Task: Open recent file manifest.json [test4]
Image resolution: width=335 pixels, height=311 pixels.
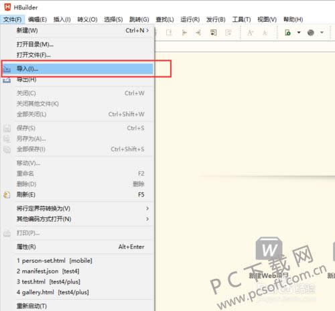Action: pos(48,271)
